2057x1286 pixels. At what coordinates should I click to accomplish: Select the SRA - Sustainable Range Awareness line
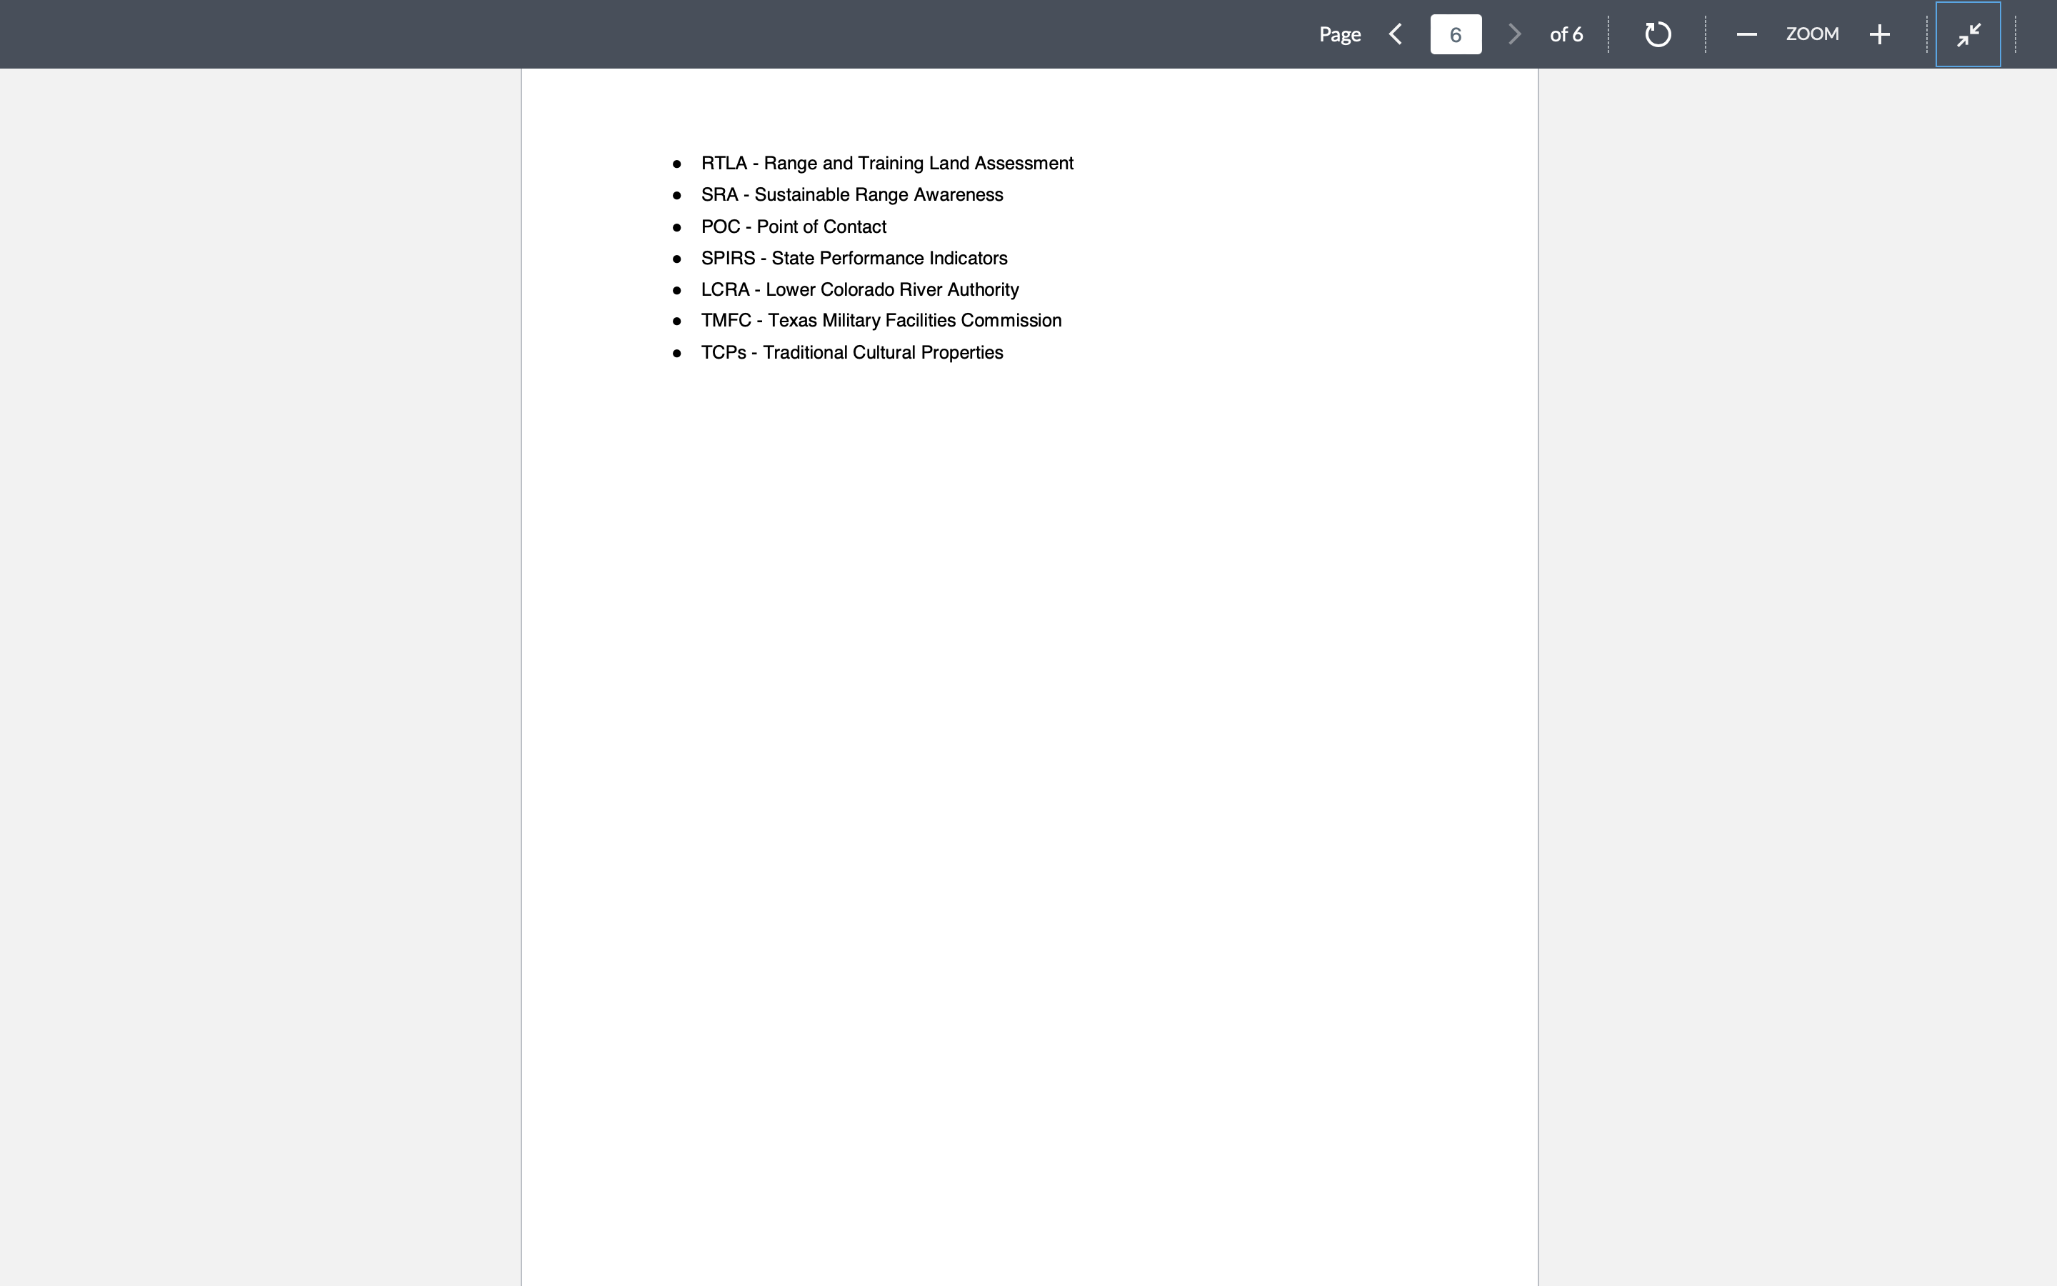coord(851,195)
